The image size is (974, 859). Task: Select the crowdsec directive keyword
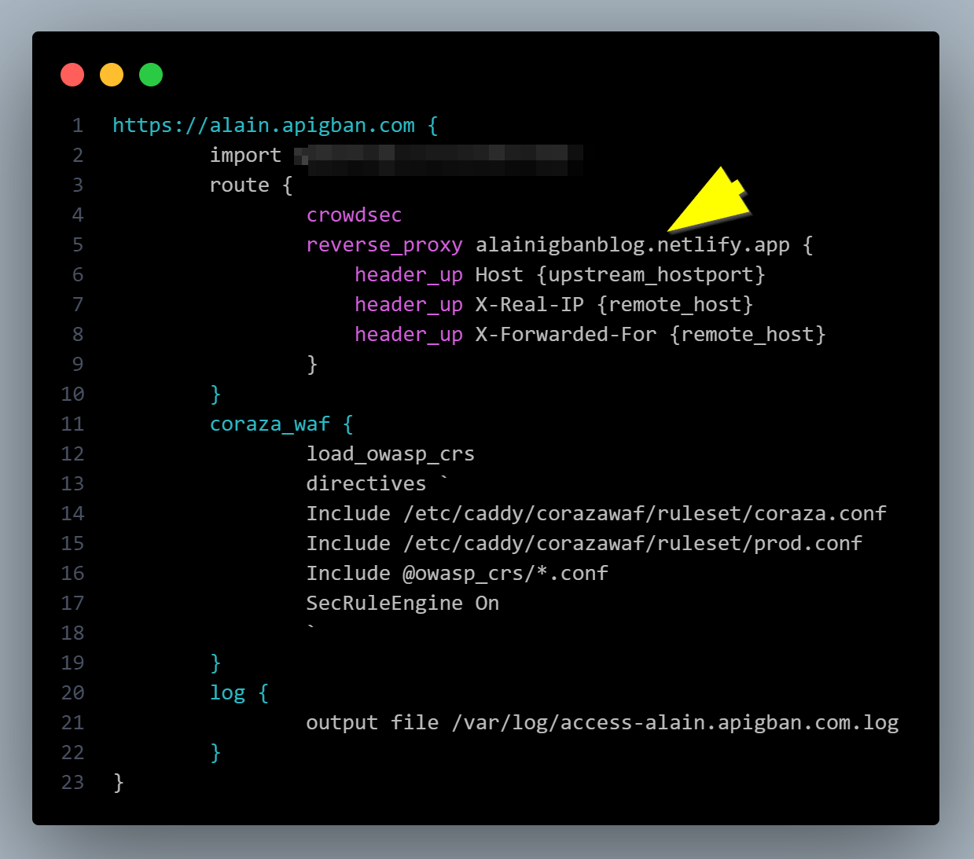(x=354, y=215)
